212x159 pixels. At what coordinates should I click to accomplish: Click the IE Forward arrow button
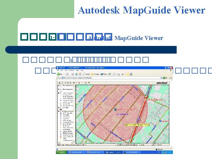click(67, 74)
